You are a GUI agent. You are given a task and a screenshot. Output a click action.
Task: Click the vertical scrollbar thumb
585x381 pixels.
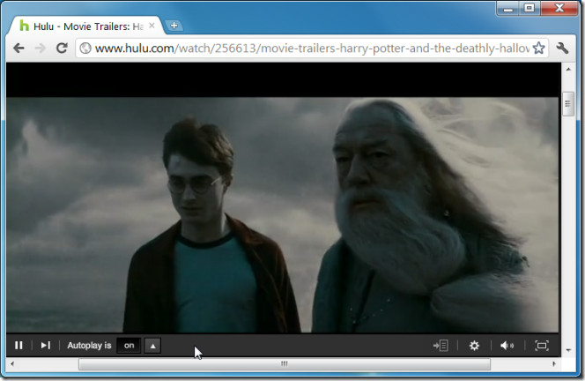point(568,104)
